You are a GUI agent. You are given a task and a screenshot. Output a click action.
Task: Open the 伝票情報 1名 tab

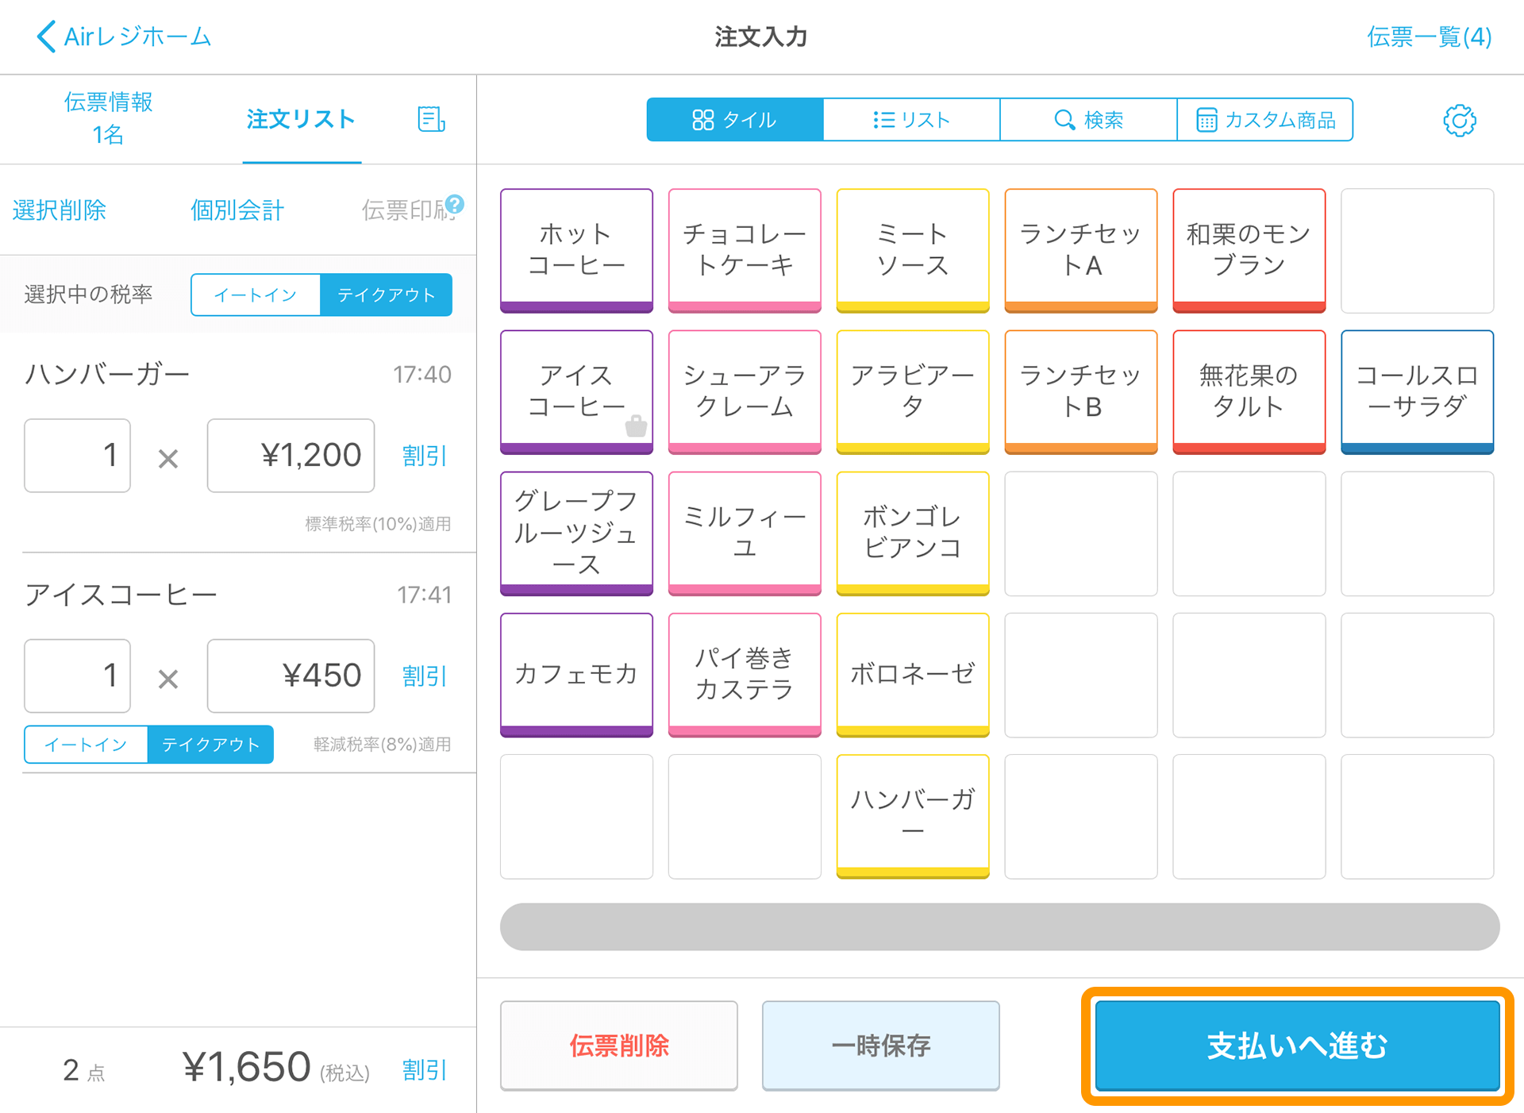pyautogui.click(x=108, y=118)
